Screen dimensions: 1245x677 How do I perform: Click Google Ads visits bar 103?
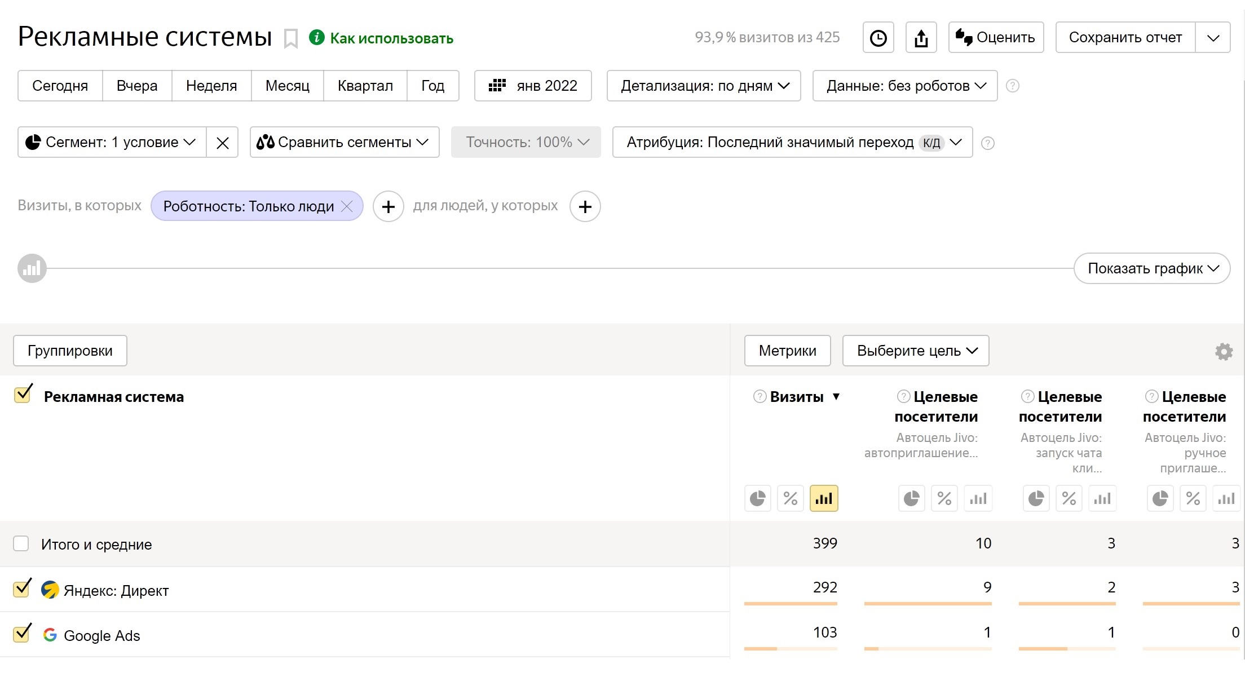(x=791, y=649)
